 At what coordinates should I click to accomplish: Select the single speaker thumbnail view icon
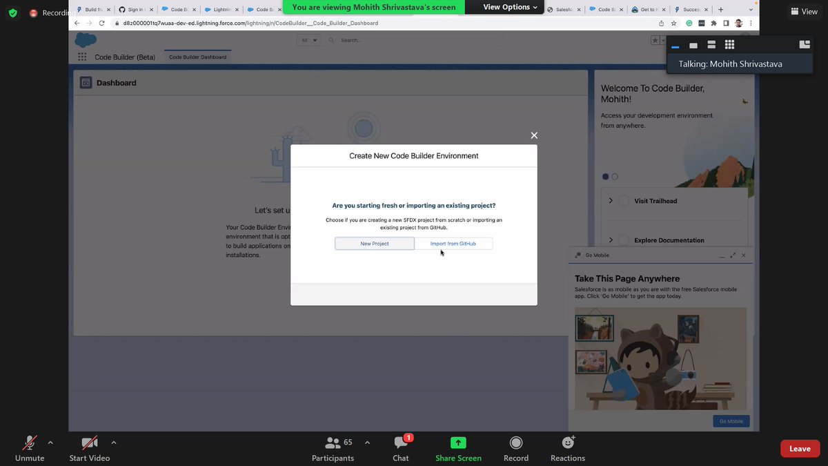693,46
